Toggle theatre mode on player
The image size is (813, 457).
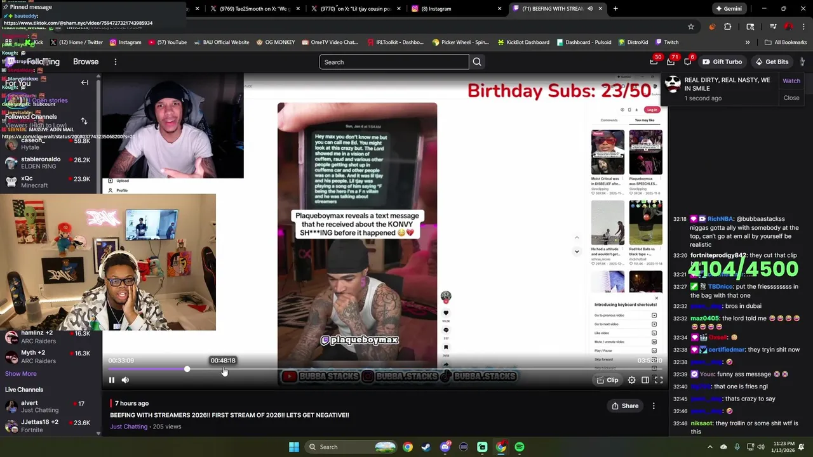point(645,380)
